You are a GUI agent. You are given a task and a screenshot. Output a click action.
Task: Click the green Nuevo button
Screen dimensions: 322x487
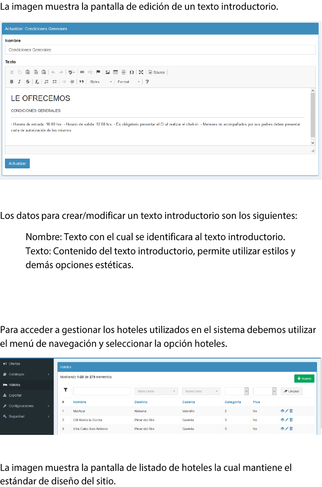coord(304,379)
